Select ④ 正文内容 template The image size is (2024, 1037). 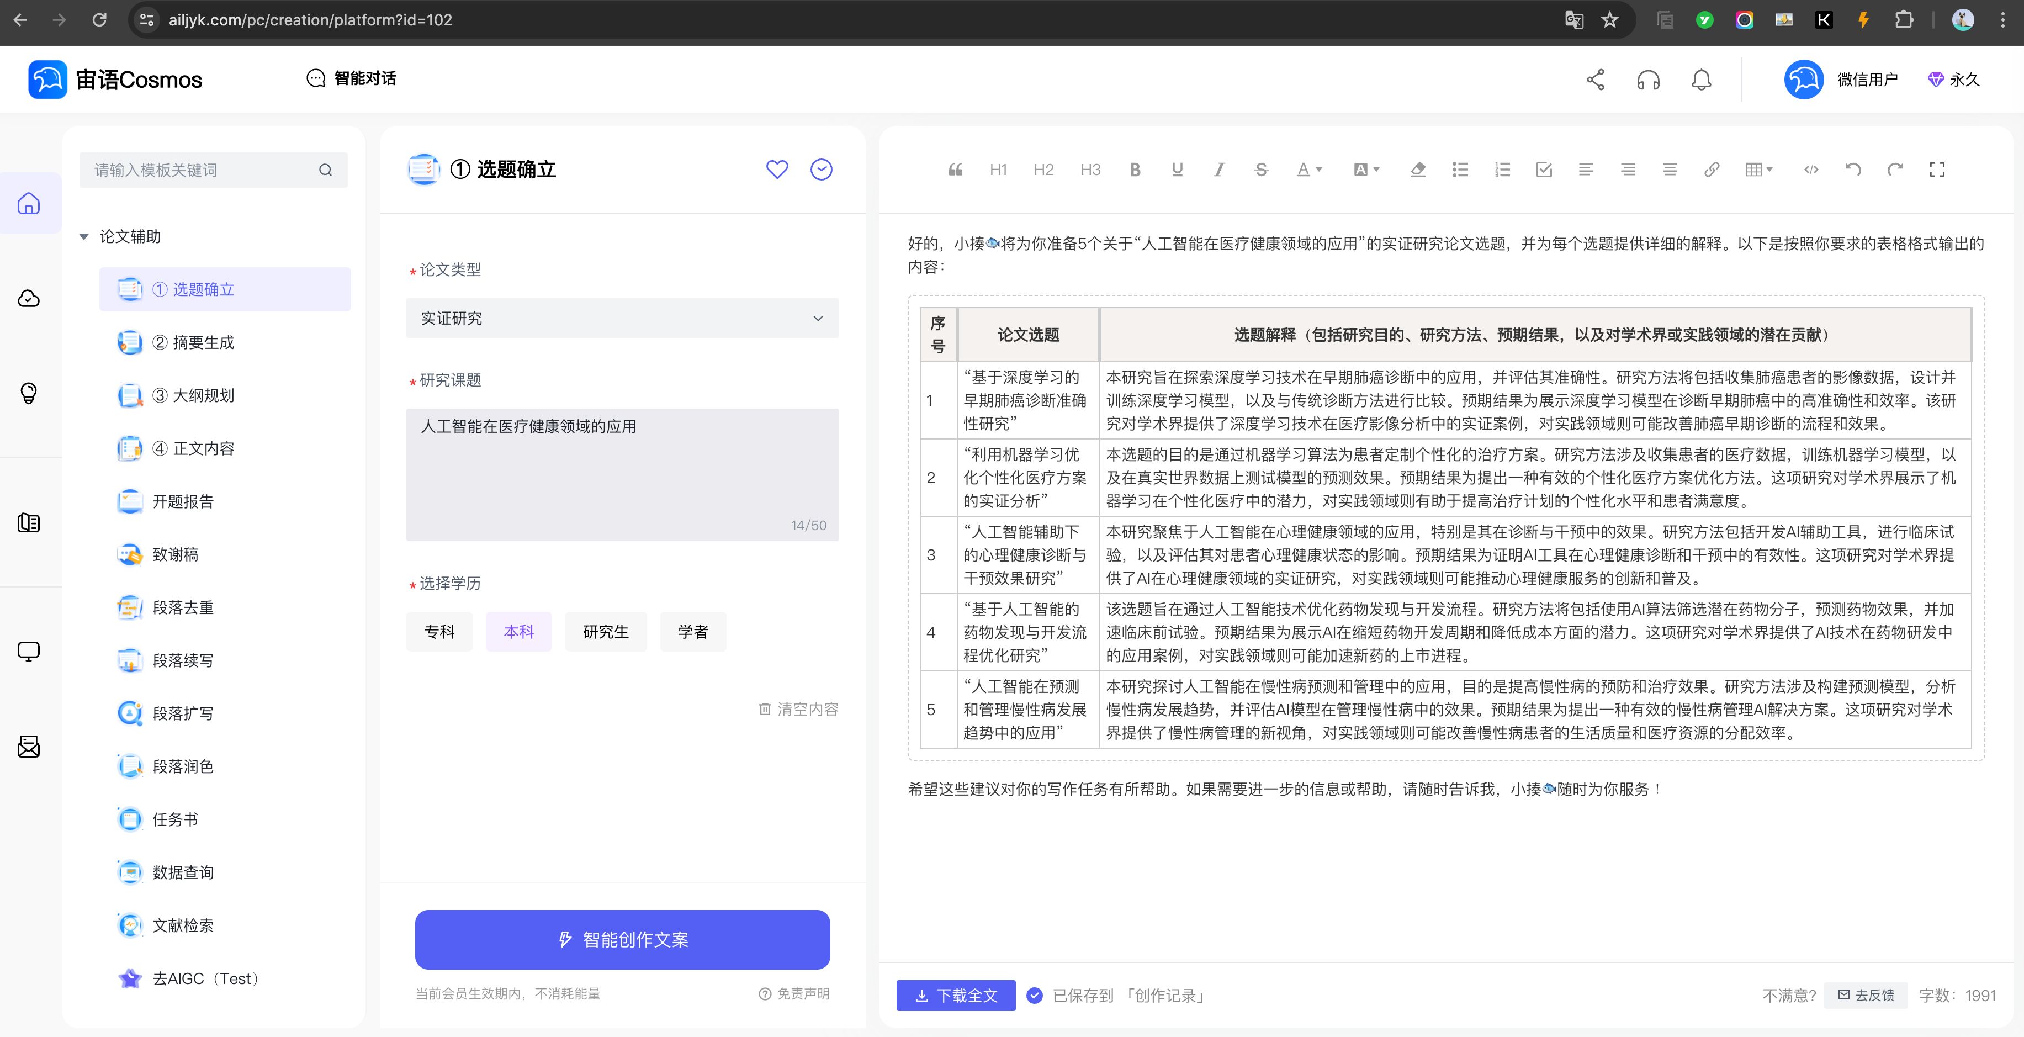click(225, 448)
